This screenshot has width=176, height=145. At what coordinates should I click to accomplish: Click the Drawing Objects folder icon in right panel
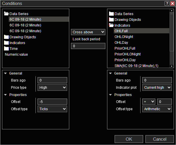(x=111, y=19)
